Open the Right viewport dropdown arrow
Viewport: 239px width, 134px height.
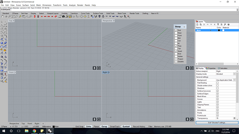click(x=109, y=72)
